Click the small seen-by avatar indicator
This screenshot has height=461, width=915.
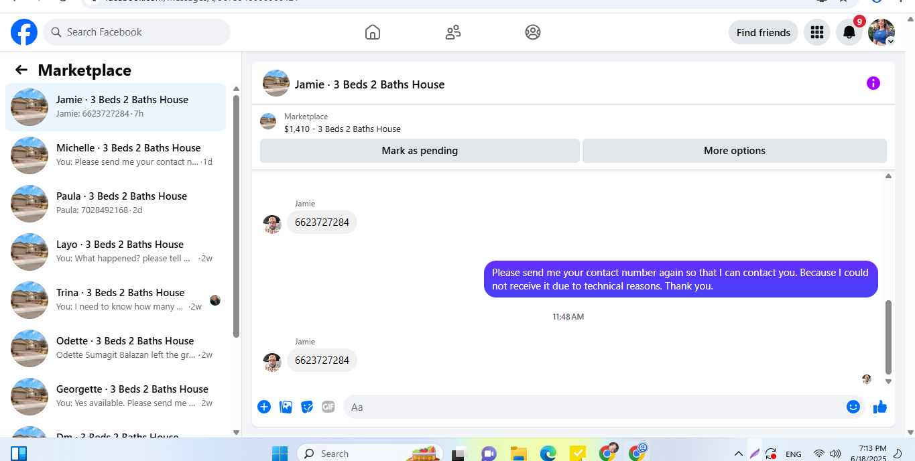click(x=867, y=379)
